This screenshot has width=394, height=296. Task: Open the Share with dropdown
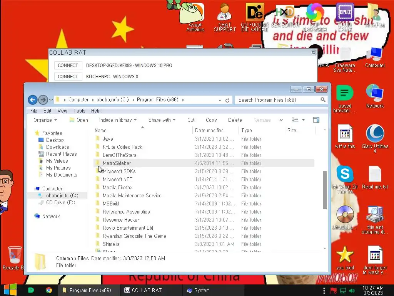(162, 120)
